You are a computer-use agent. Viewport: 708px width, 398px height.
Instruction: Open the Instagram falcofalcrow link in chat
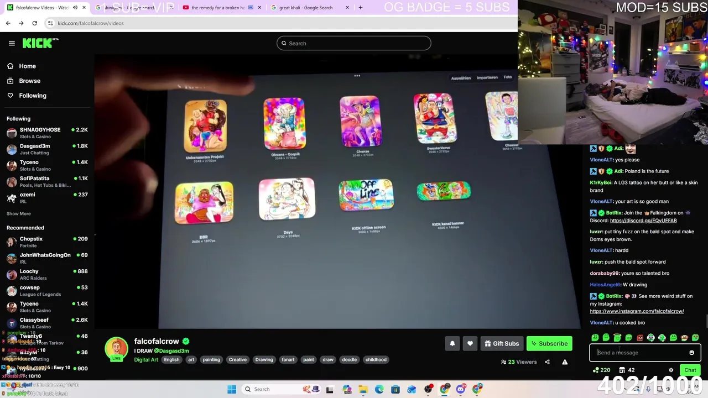(637, 311)
